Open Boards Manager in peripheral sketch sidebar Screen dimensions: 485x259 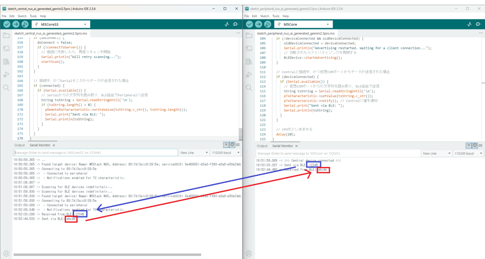(249, 48)
